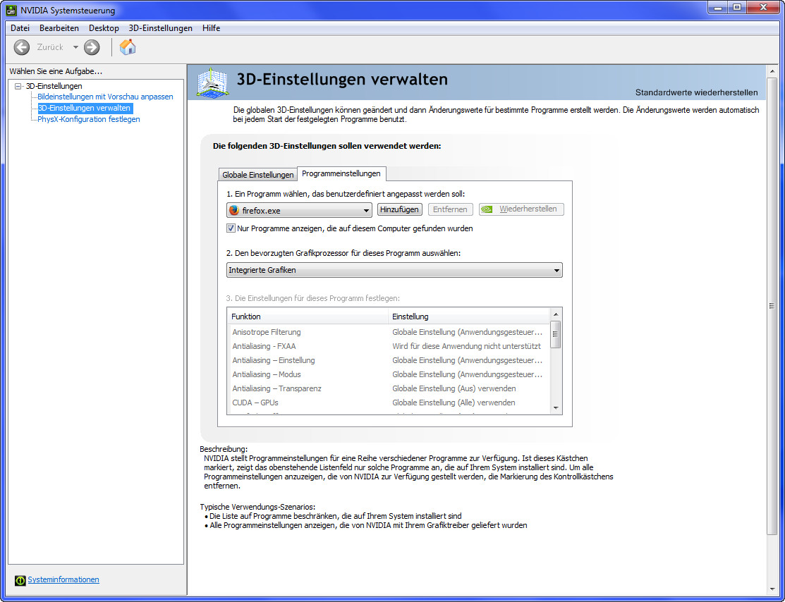Click the Wiederherstellen button

coord(521,209)
